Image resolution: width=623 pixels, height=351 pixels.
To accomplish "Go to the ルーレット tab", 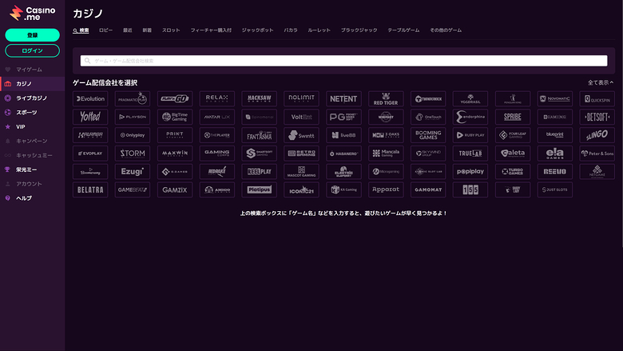I will click(x=319, y=30).
